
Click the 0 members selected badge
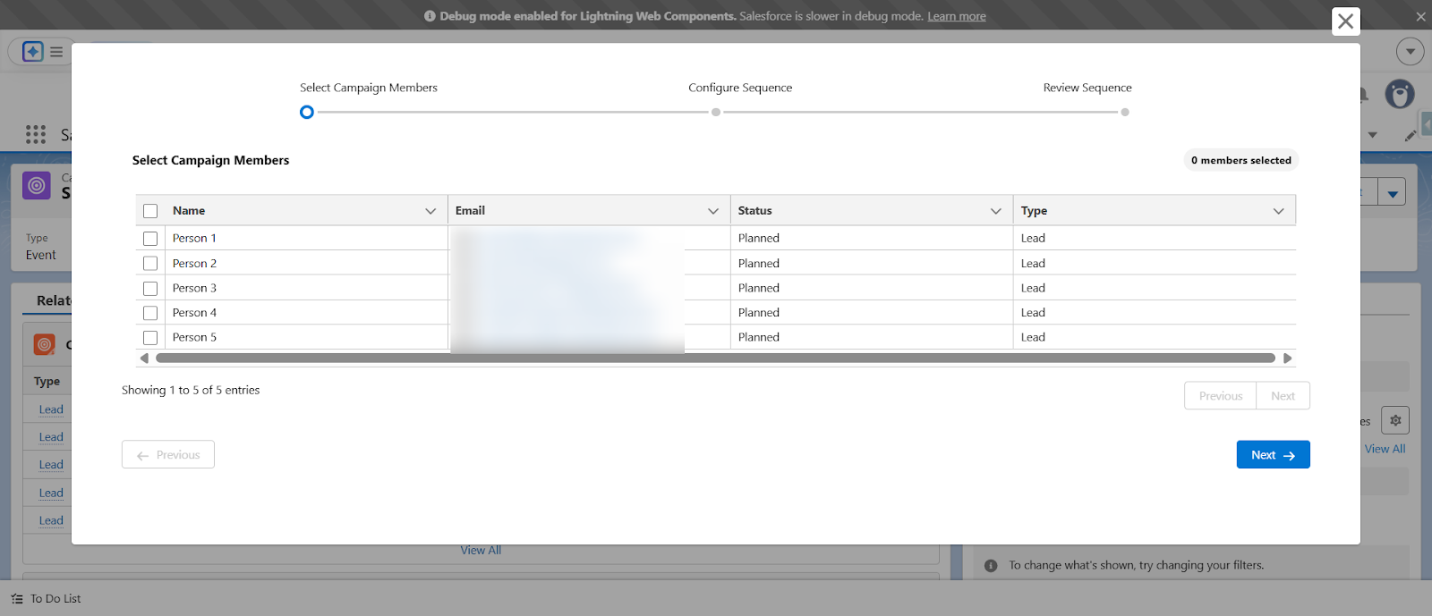coord(1240,160)
